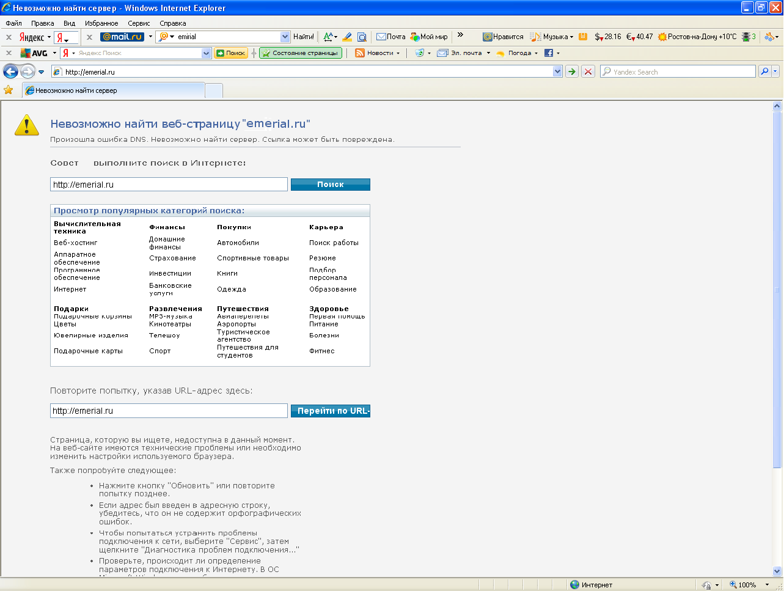Select the Невозможно найти сервер tab
This screenshot has width=784, height=591.
114,90
